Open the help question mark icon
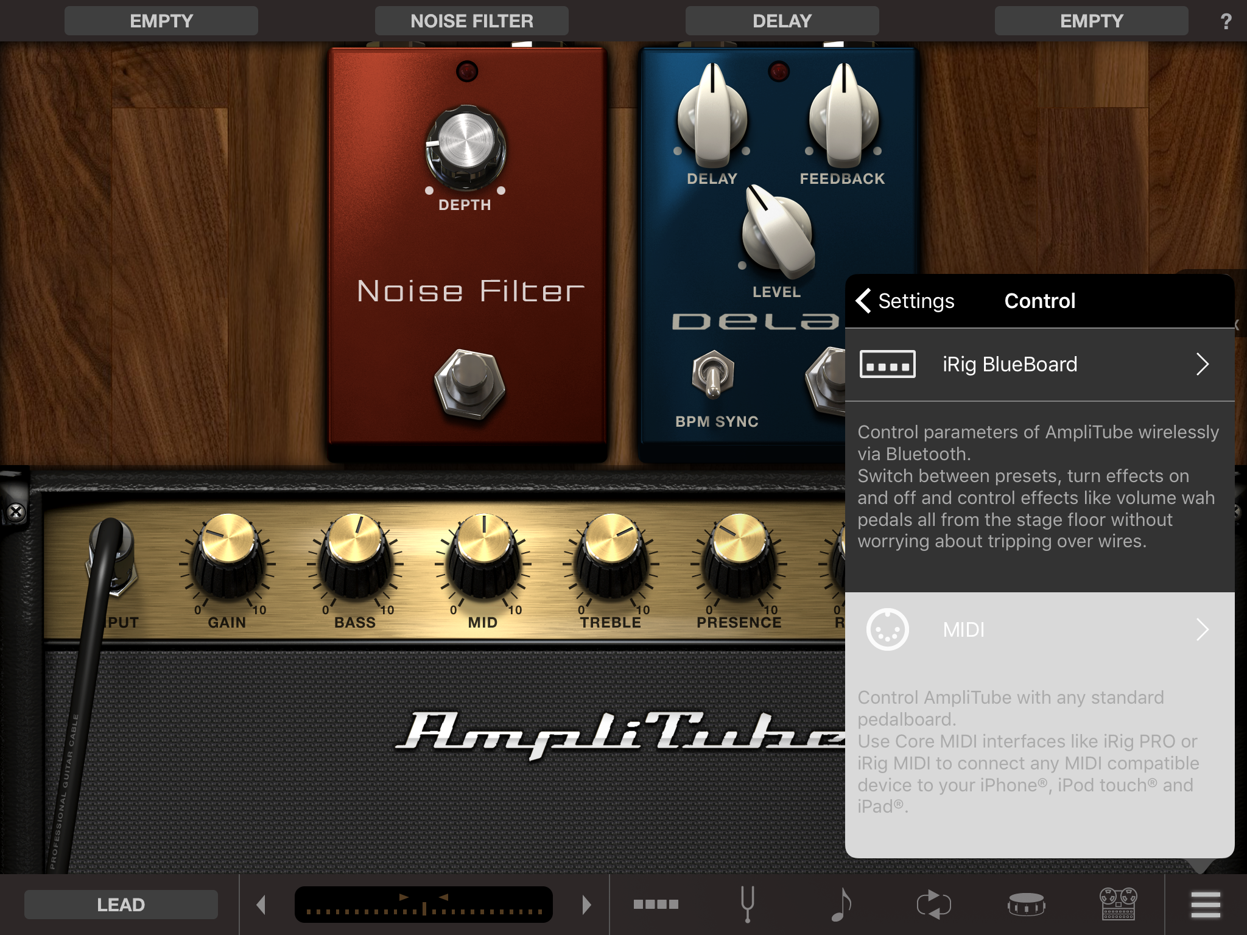Screen dimensions: 1247x935 coord(1226,21)
